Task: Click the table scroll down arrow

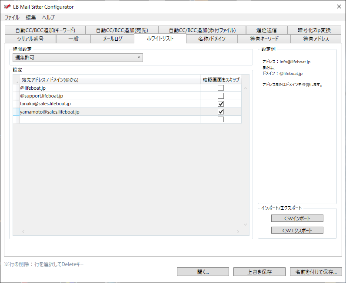Action: 246,224
